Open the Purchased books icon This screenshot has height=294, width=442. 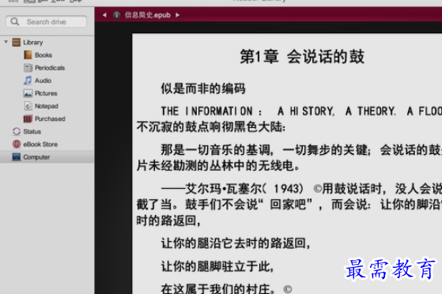point(28,119)
